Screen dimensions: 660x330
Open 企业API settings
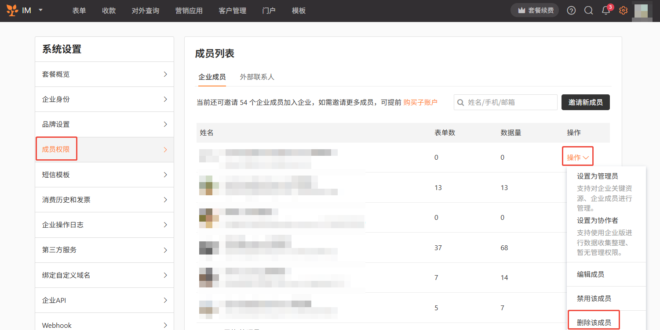point(105,300)
